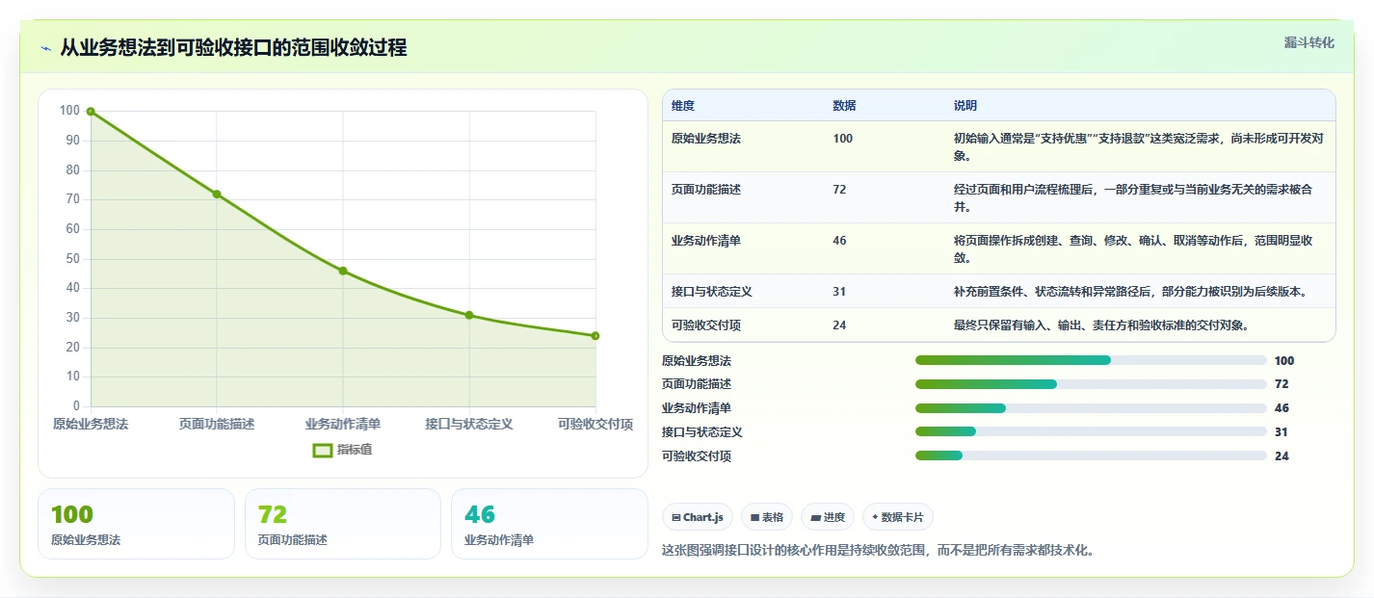The width and height of the screenshot is (1374, 598).
Task: Open the 72 页面功能描述 data card
Action: [x=343, y=524]
